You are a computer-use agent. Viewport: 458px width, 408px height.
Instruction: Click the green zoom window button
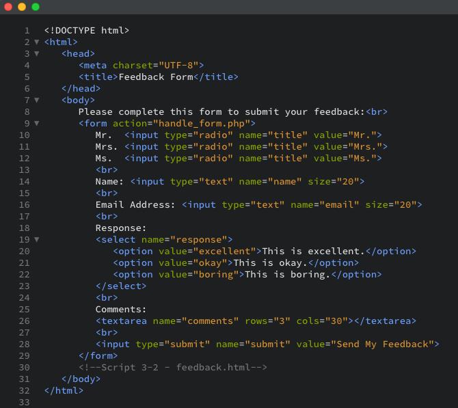[36, 7]
